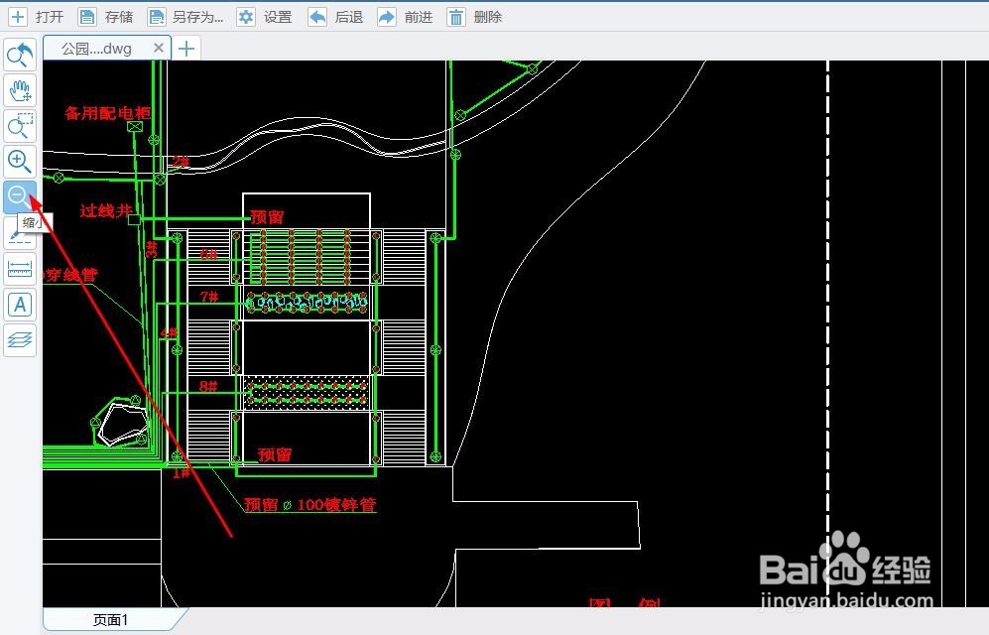The height and width of the screenshot is (635, 989).
Task: Click the 过线井 label in drawing
Action: [x=106, y=210]
